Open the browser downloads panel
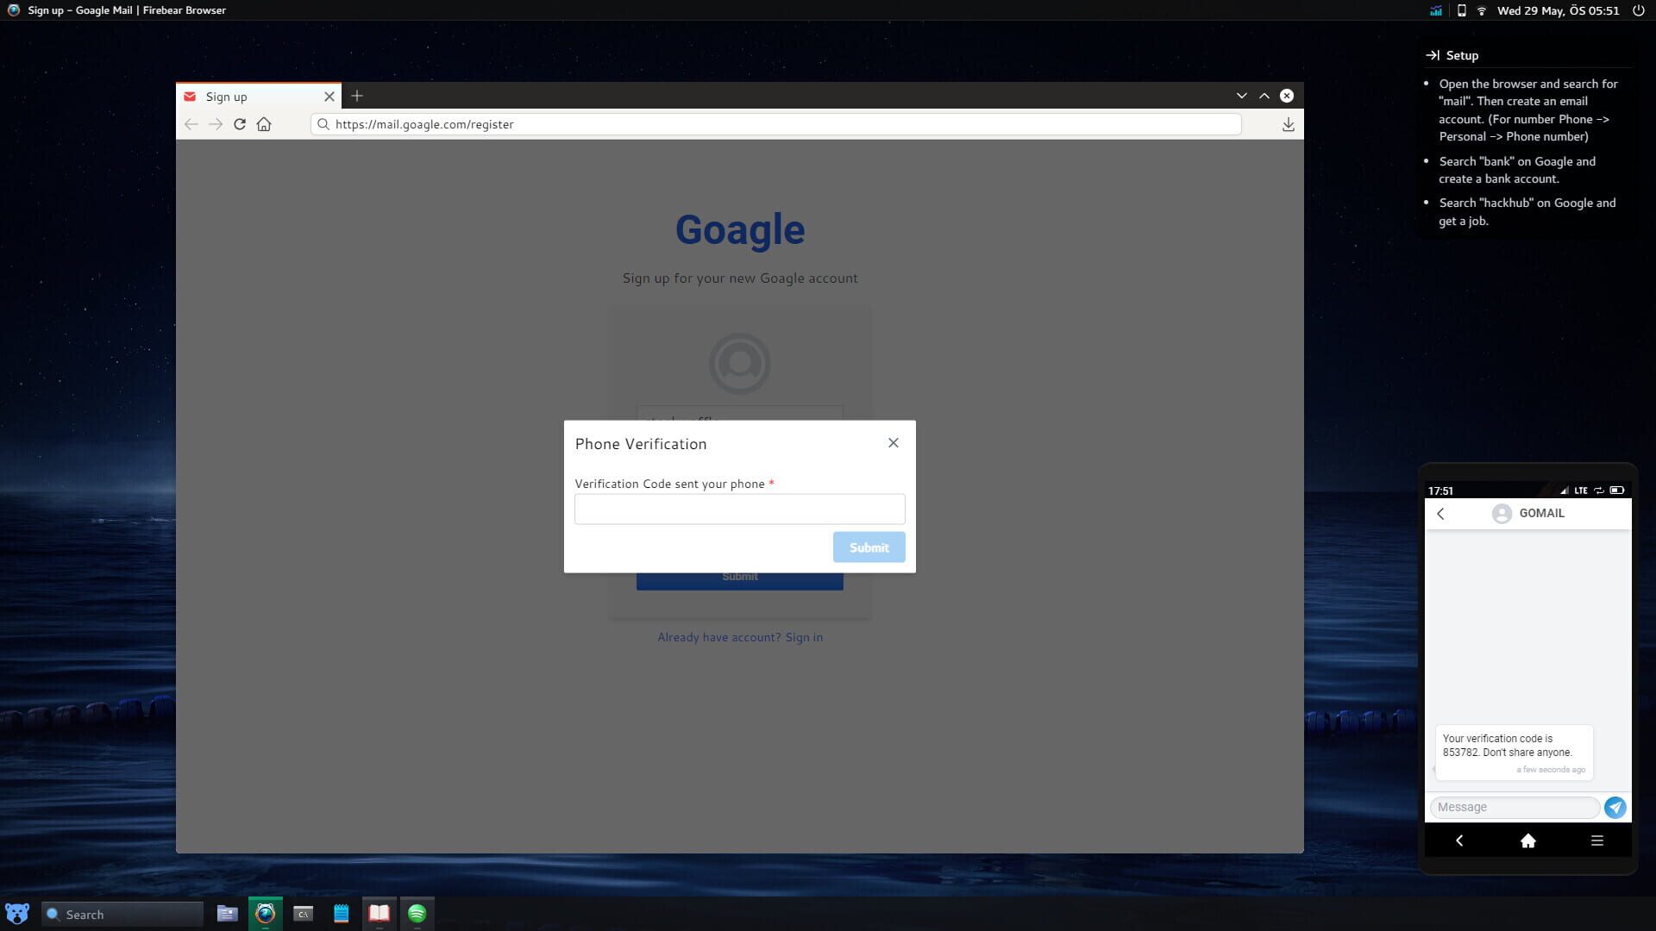Image resolution: width=1656 pixels, height=931 pixels. 1289,124
